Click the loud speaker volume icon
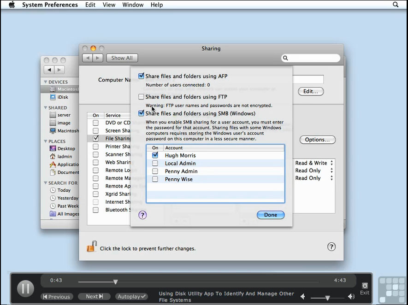Screen dimensions: 408x305 pos(351,296)
